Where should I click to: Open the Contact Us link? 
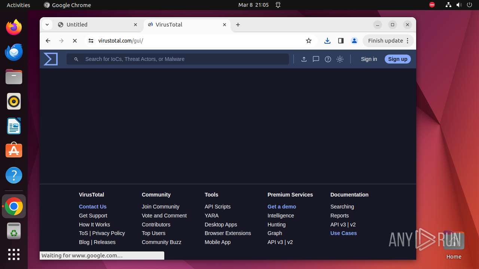93,207
